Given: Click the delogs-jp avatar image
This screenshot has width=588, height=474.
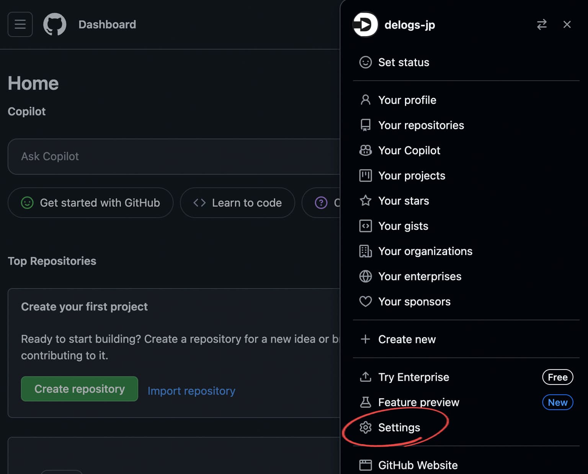Looking at the screenshot, I should (365, 25).
